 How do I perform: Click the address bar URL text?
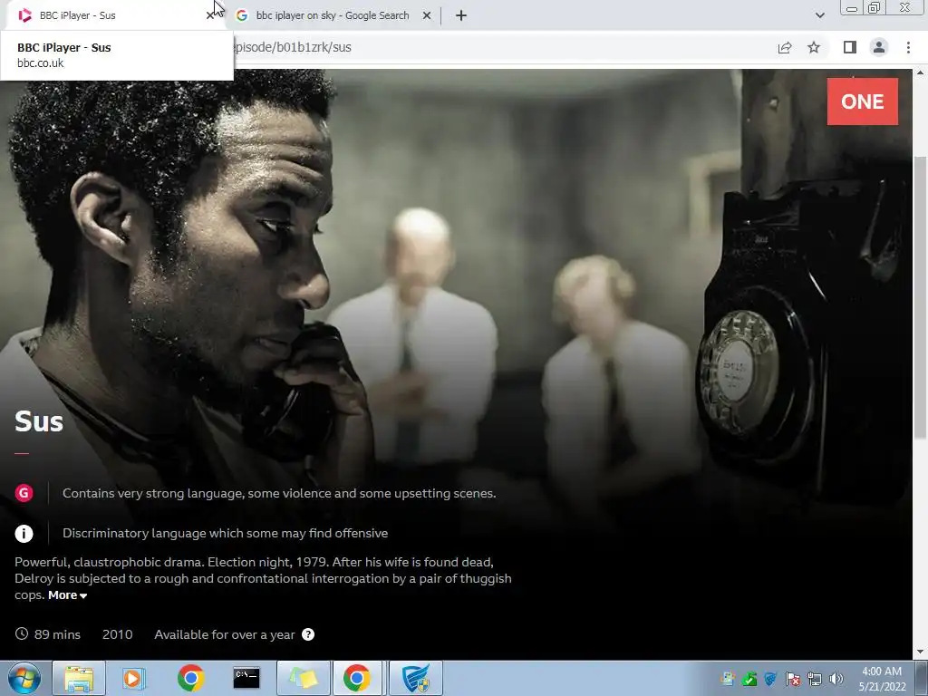(293, 47)
